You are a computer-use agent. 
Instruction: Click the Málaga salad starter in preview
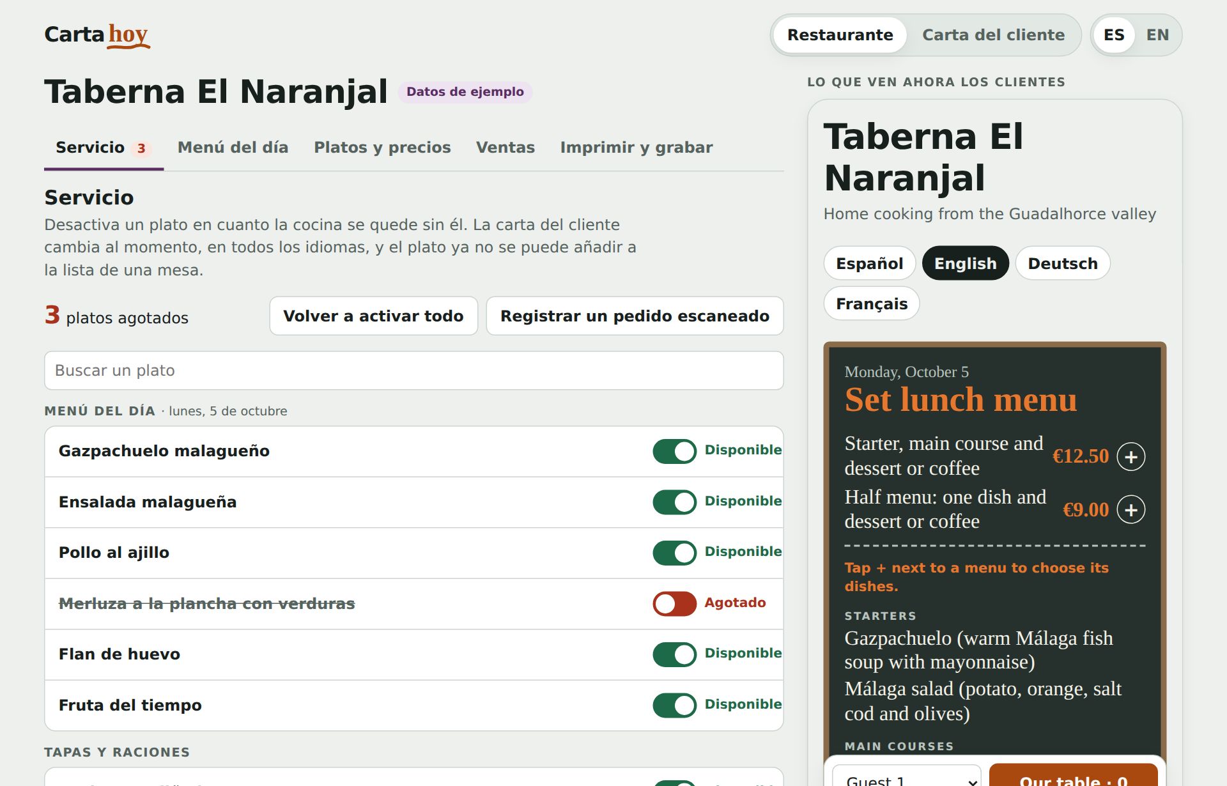983,701
